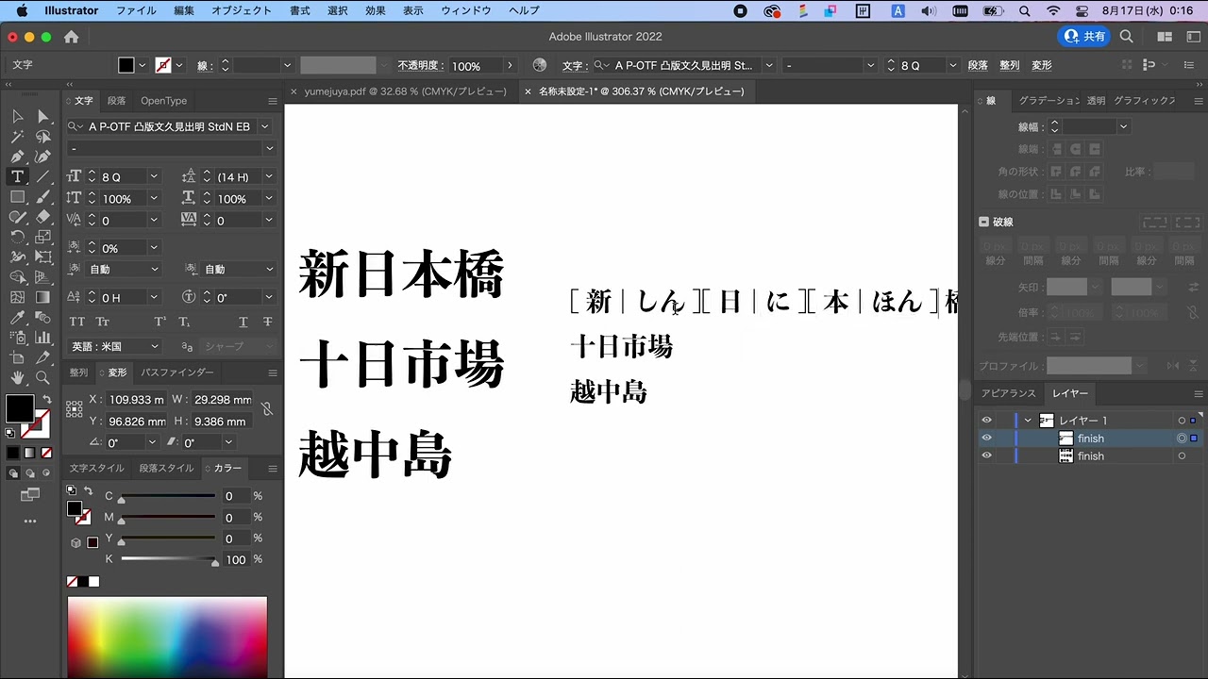The width and height of the screenshot is (1208, 679).
Task: Click the K slider in Color panel
Action: [x=168, y=560]
